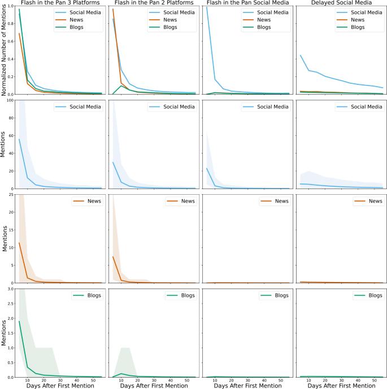Click the '30' x-axis tick under 3 Platforms column
Image resolution: width=387 pixels, height=389 pixels.
(x=60, y=381)
